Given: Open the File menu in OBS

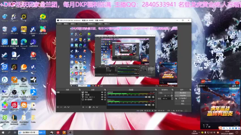Looking at the screenshot, I should click(x=59, y=24).
